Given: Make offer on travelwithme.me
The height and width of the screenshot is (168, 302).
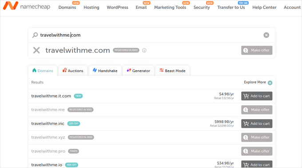Looking at the screenshot, I should (257, 110).
